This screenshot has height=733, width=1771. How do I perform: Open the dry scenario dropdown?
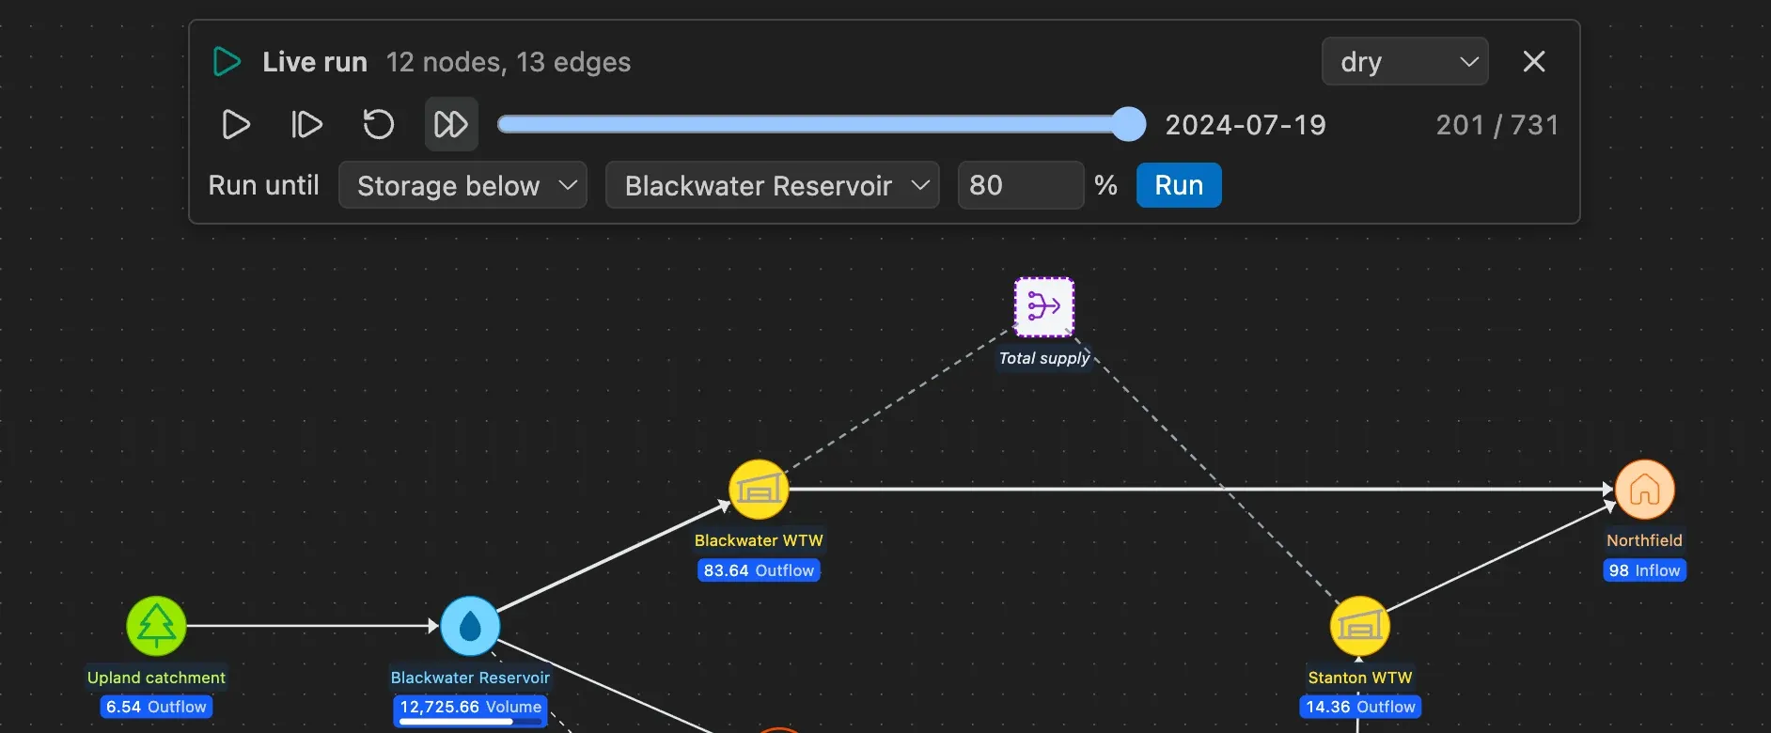[1404, 61]
